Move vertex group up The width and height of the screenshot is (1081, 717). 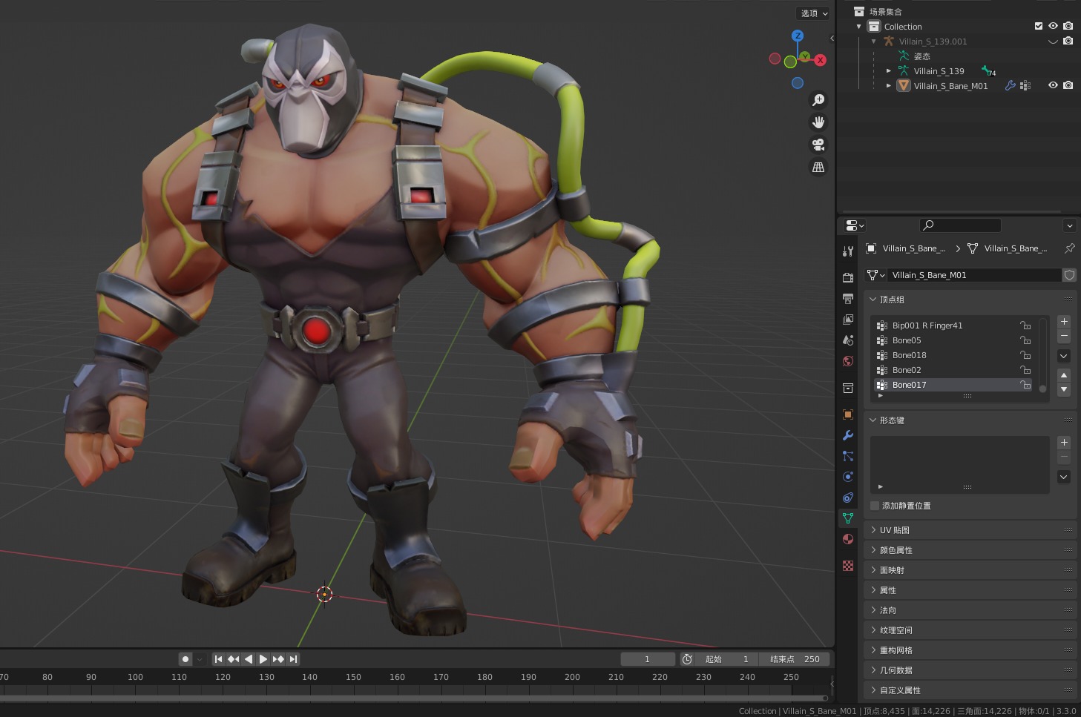[x=1064, y=375]
